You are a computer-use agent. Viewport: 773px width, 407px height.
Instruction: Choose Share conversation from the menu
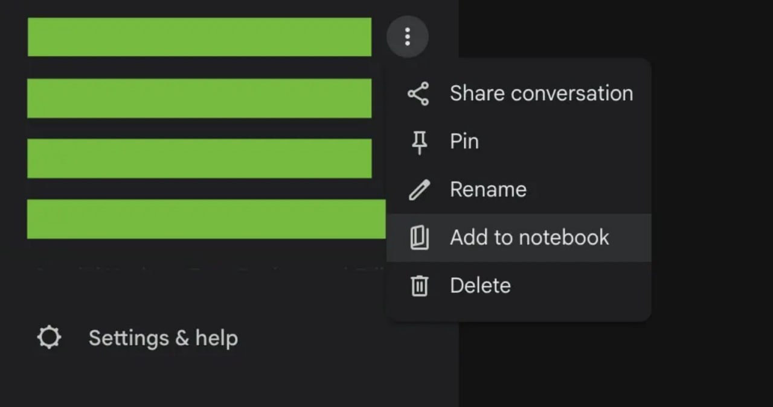[x=541, y=93]
